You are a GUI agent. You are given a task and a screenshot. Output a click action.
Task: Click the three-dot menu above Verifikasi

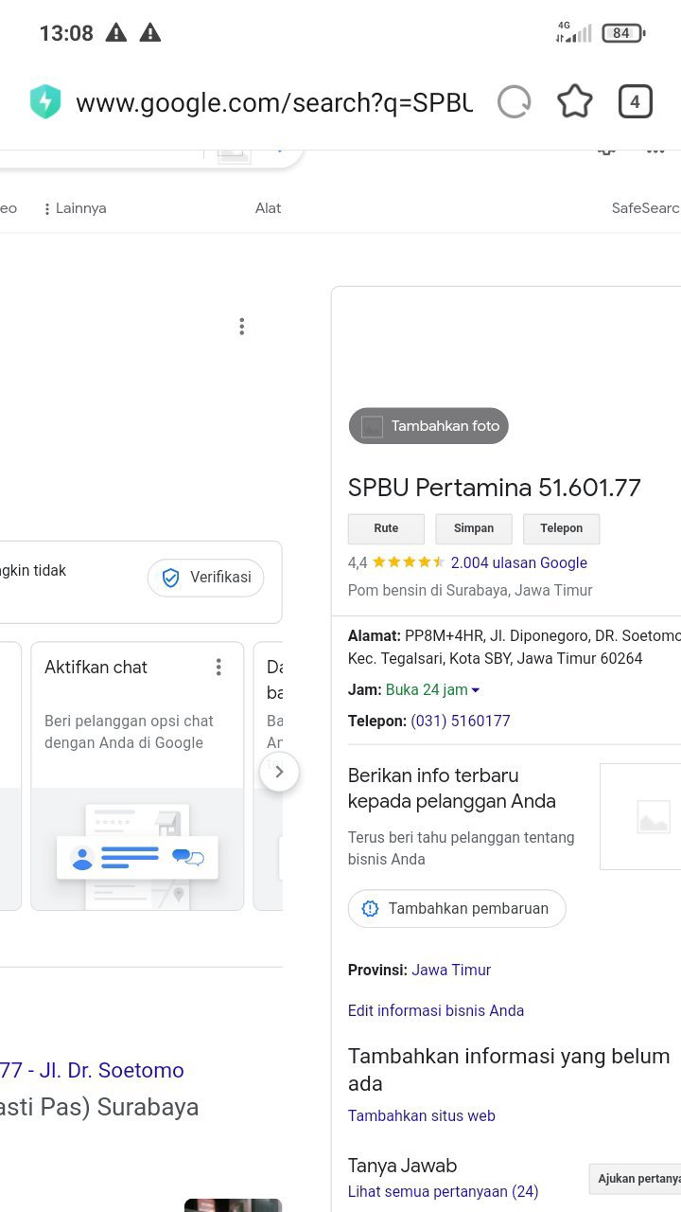coord(242,327)
